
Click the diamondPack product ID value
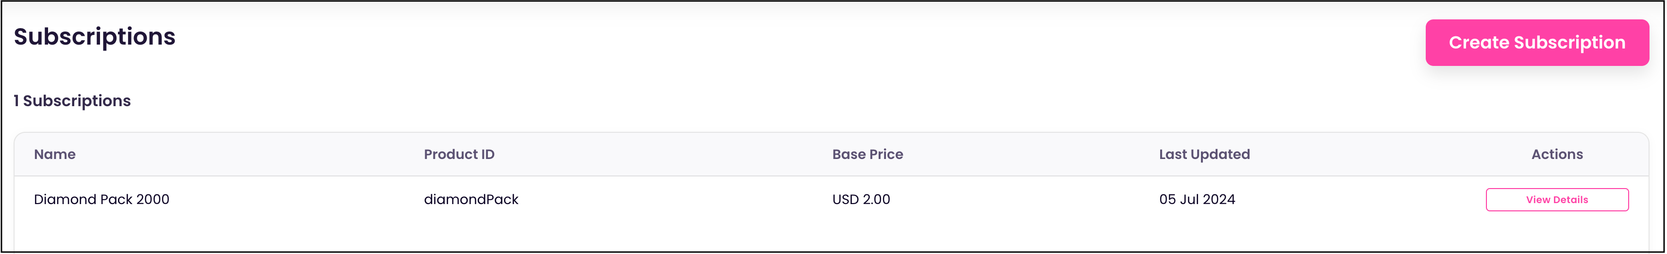[x=471, y=200]
